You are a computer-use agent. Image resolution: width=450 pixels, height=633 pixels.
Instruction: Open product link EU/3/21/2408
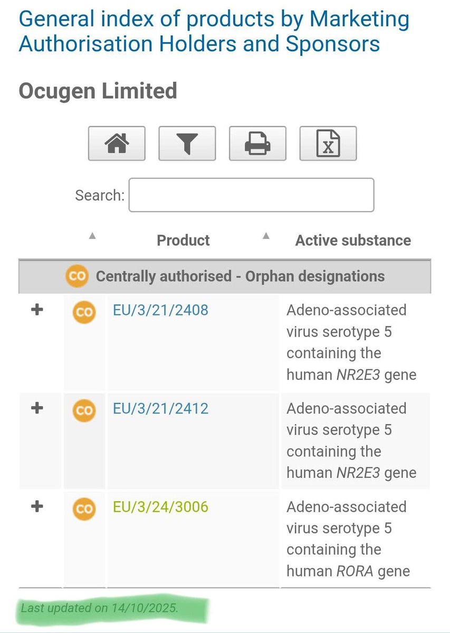[x=160, y=310]
